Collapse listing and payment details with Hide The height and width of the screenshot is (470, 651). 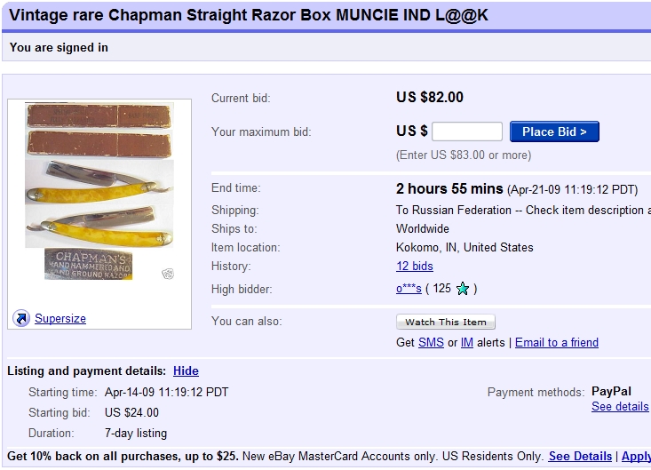186,370
